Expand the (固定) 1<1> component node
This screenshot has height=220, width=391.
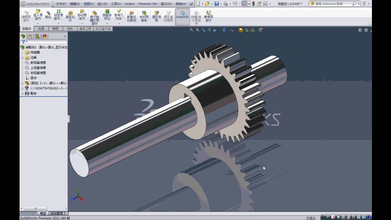22,83
